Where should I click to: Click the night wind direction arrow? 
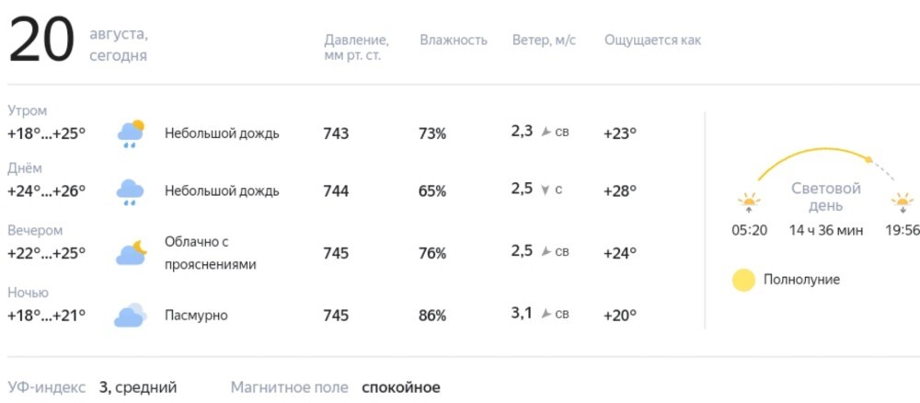(546, 315)
